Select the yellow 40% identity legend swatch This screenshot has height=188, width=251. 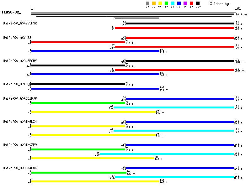point(160,3)
